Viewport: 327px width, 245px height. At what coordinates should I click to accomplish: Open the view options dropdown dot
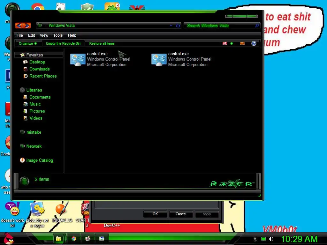[232, 43]
